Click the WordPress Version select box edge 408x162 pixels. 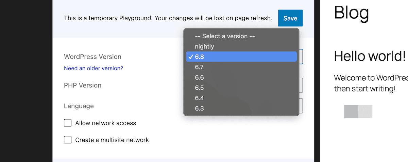coord(301,57)
